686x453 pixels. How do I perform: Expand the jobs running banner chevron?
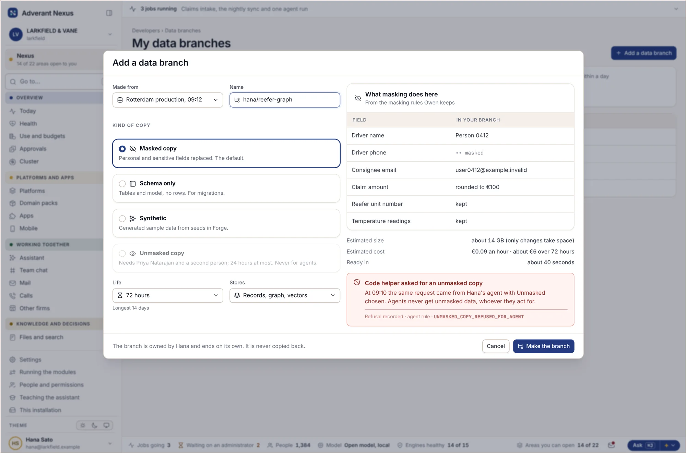(x=676, y=9)
